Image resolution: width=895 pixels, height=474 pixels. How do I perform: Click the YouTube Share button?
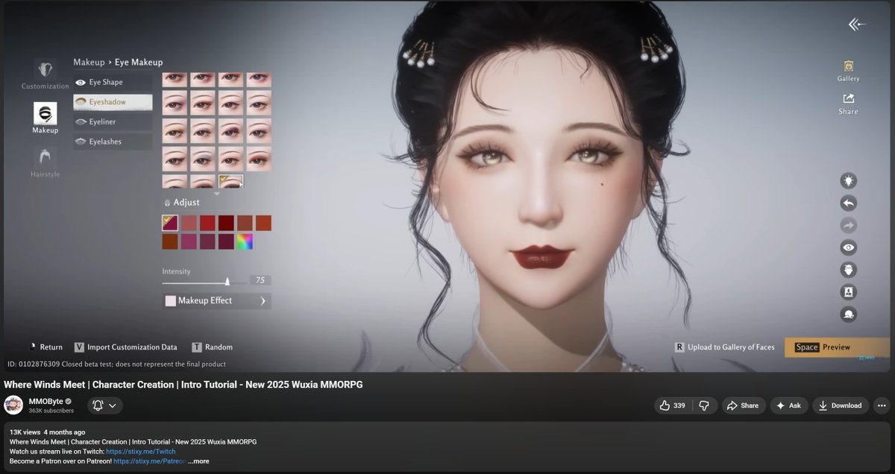click(743, 405)
